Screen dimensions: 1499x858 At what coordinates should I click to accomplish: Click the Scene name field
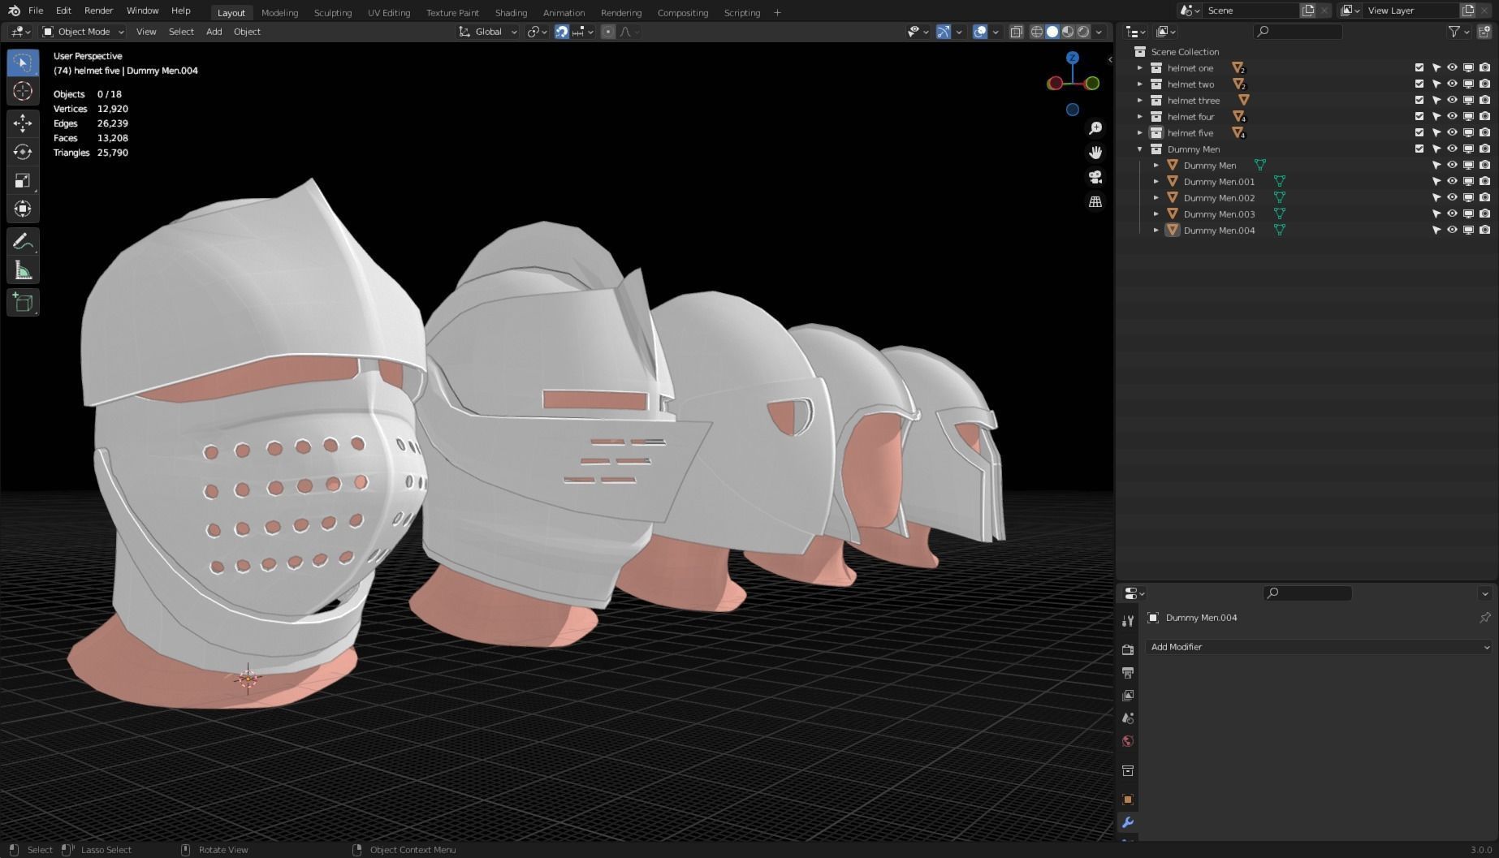click(x=1251, y=11)
